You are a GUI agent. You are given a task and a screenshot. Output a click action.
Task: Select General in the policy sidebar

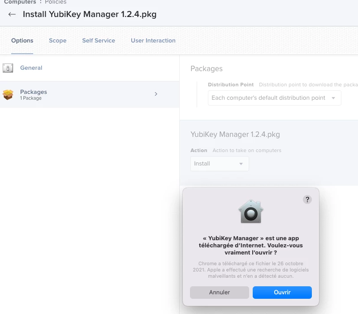coord(90,68)
